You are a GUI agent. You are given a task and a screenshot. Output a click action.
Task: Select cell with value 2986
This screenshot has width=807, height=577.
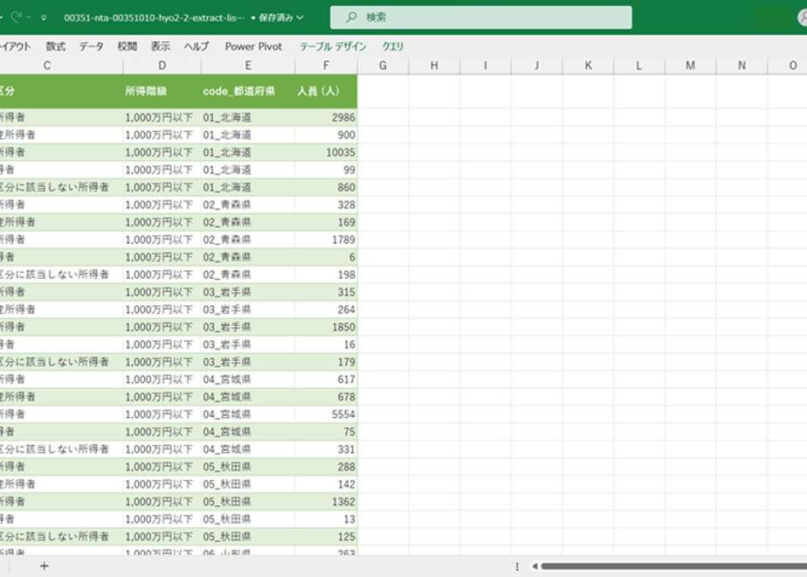click(x=327, y=117)
